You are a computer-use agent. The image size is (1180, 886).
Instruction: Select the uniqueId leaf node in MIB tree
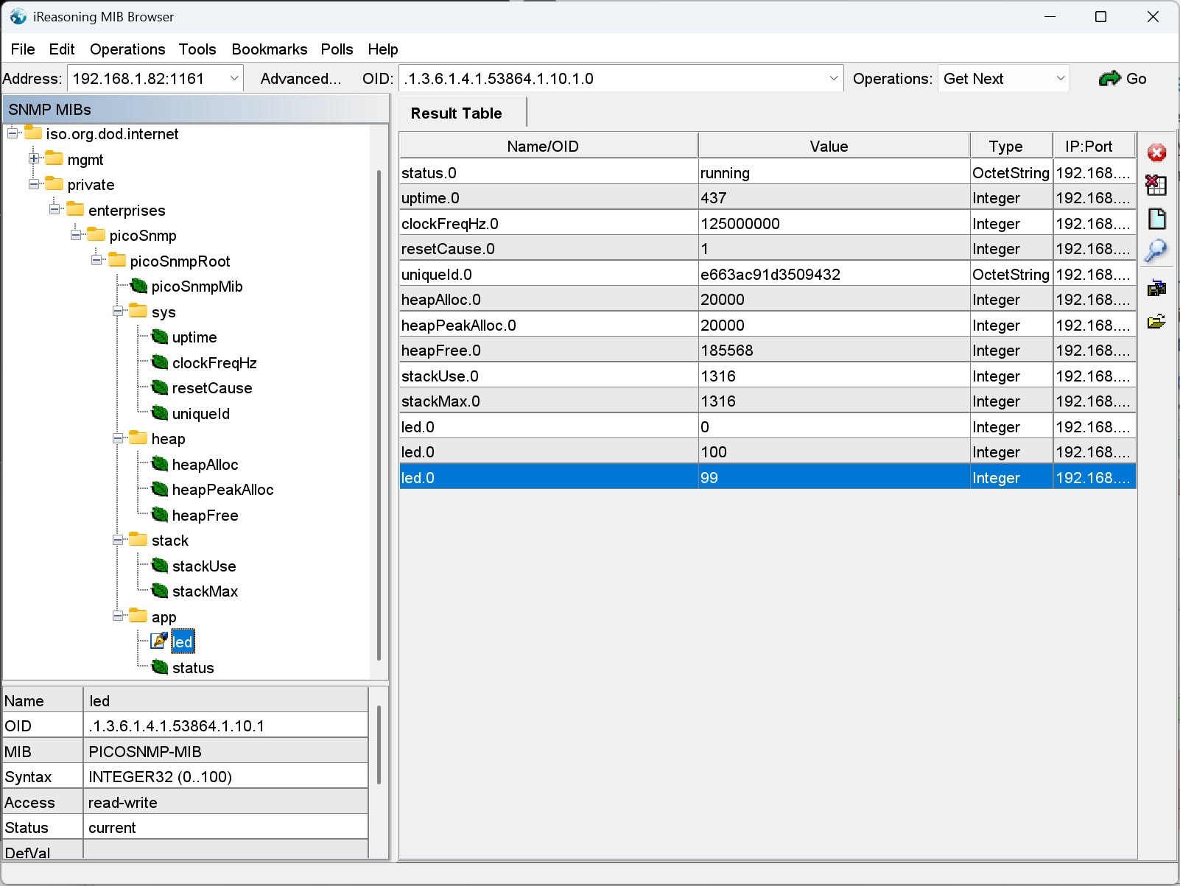(x=200, y=414)
